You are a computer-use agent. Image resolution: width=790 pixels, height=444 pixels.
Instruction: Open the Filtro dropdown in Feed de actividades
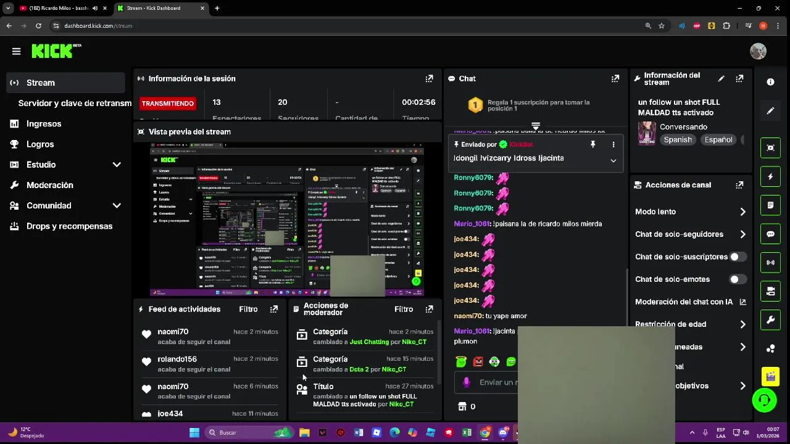(249, 309)
